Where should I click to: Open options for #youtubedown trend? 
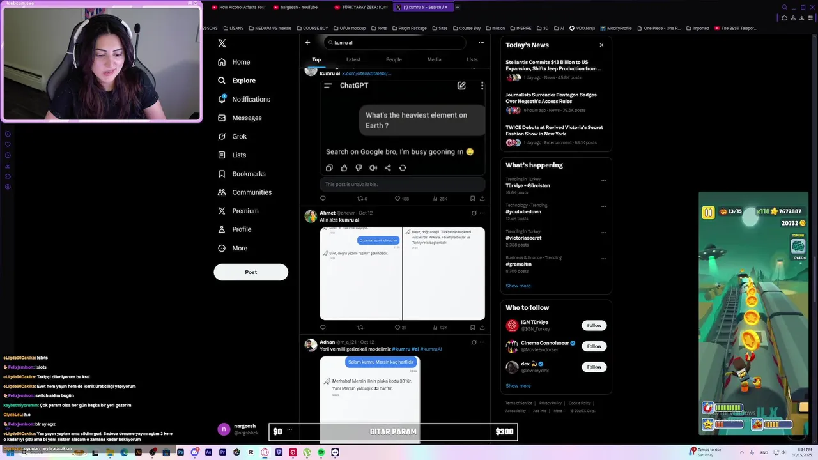pos(603,206)
